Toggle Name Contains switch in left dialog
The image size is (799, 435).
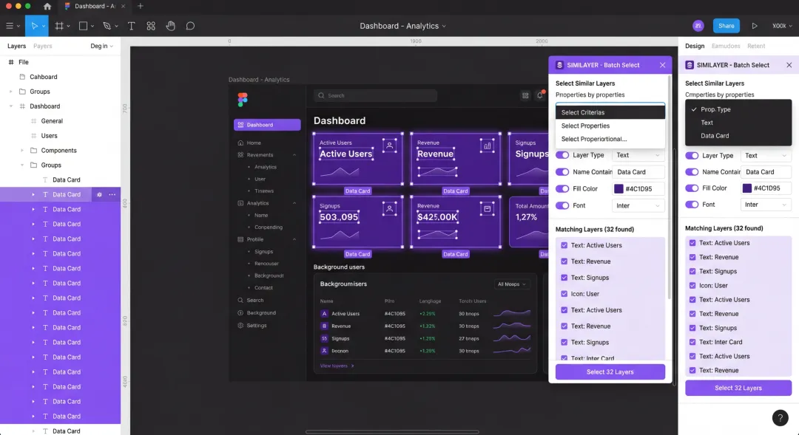point(562,172)
